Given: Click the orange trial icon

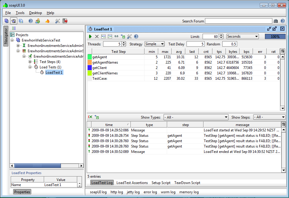Looking at the screenshot, I should [47, 21].
